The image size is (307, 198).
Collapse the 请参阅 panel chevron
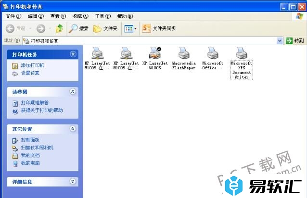(x=73, y=91)
